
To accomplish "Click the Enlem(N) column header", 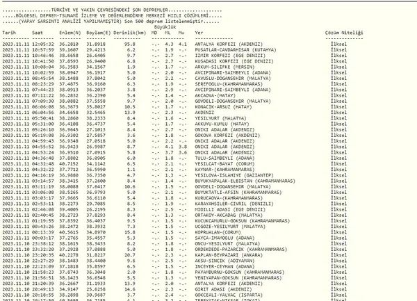I will point(70,33).
